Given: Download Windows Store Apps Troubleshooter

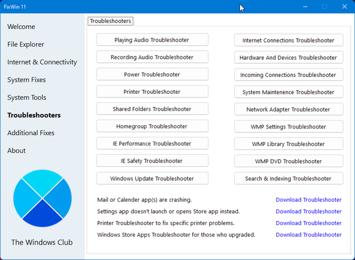Looking at the screenshot, I should (x=308, y=235).
